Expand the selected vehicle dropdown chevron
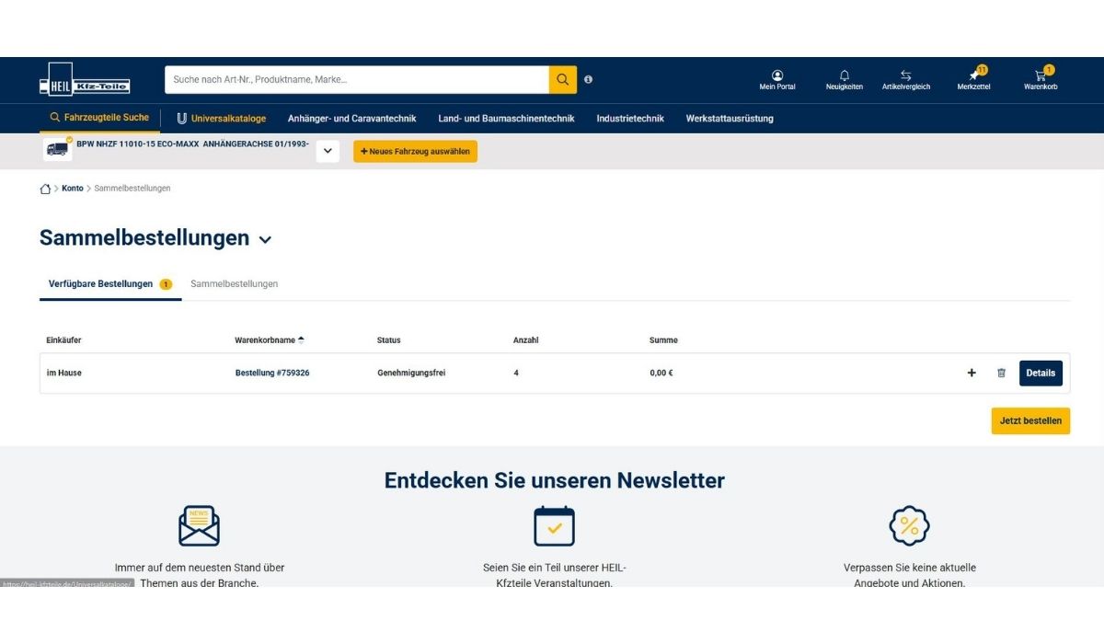1104x644 pixels. point(328,151)
